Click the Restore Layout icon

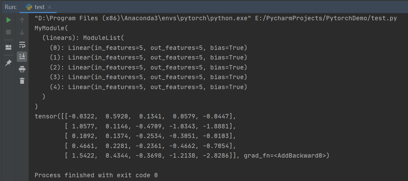click(x=8, y=45)
